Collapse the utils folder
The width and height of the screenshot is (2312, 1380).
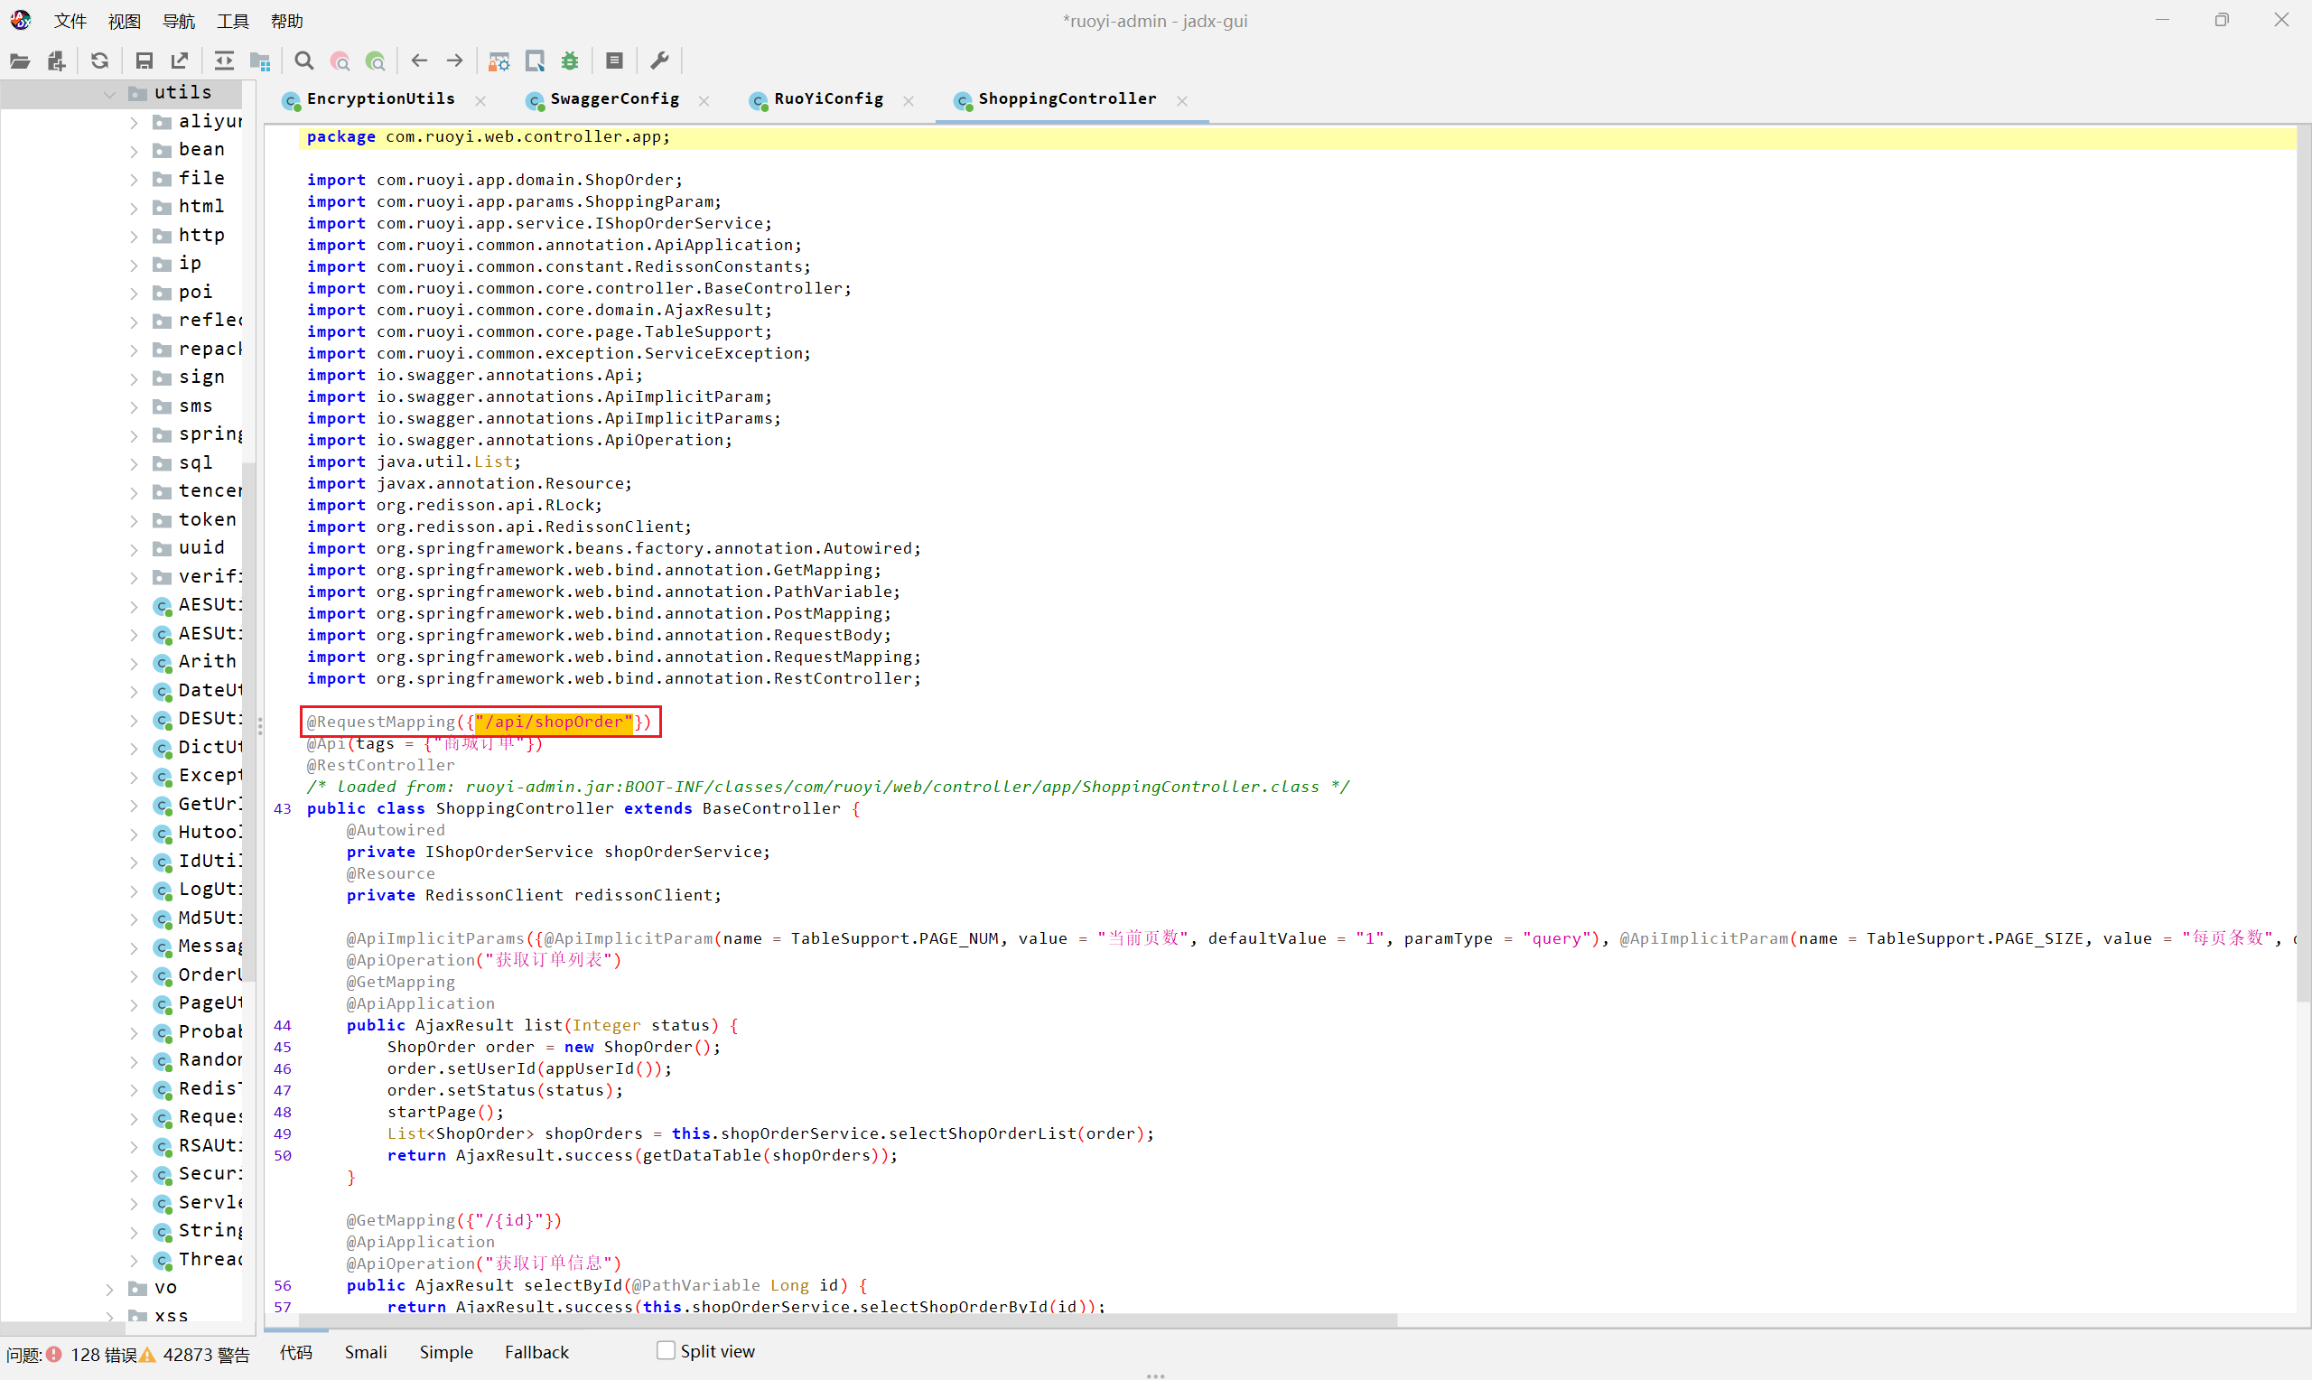coord(109,93)
